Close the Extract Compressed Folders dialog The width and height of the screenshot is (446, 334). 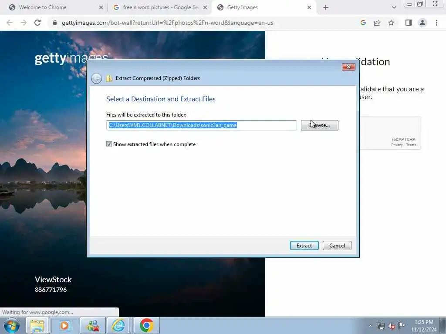348,67
